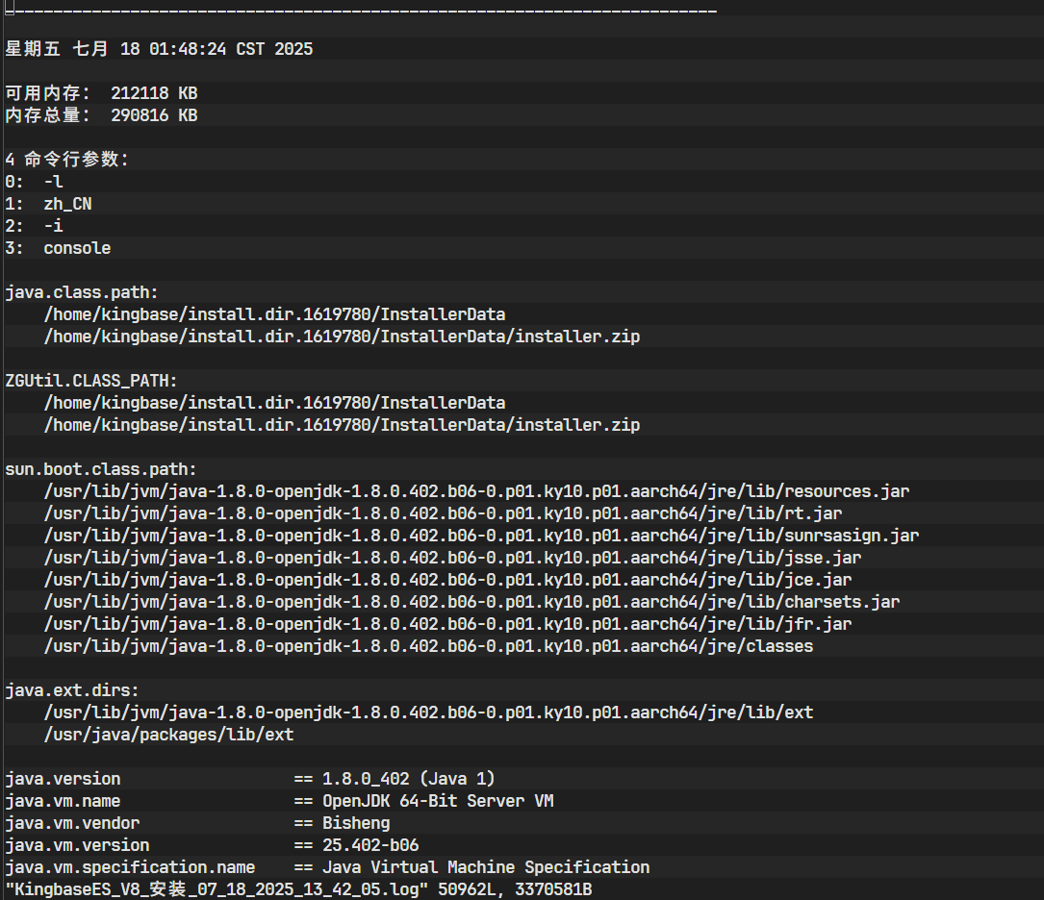The height and width of the screenshot is (900, 1044).
Task: Click the 内存总量 290816 KB line
Action: point(101,115)
